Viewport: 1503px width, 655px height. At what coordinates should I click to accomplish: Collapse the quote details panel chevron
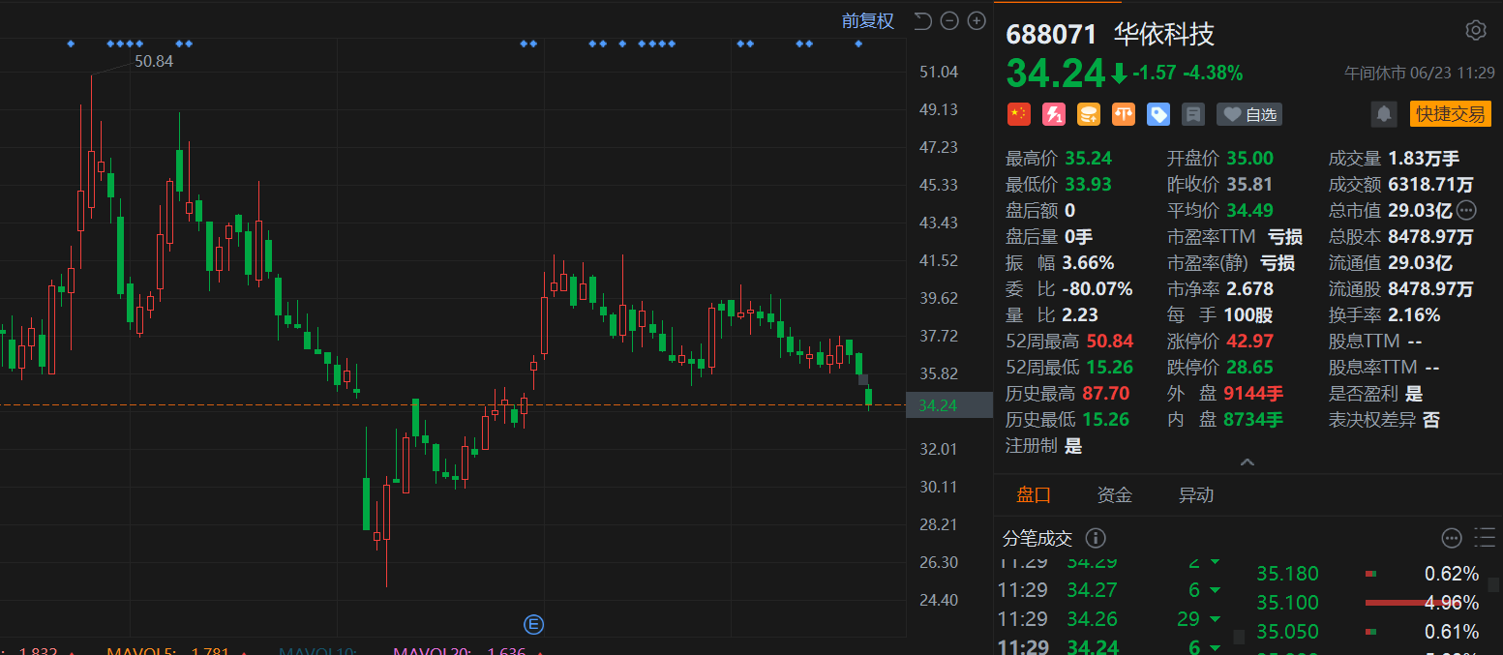(x=1247, y=462)
